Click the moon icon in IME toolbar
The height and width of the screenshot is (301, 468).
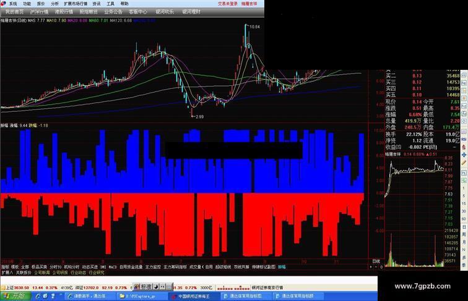point(156,287)
